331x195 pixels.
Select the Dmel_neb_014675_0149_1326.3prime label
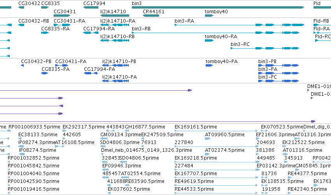click(x=147, y=150)
